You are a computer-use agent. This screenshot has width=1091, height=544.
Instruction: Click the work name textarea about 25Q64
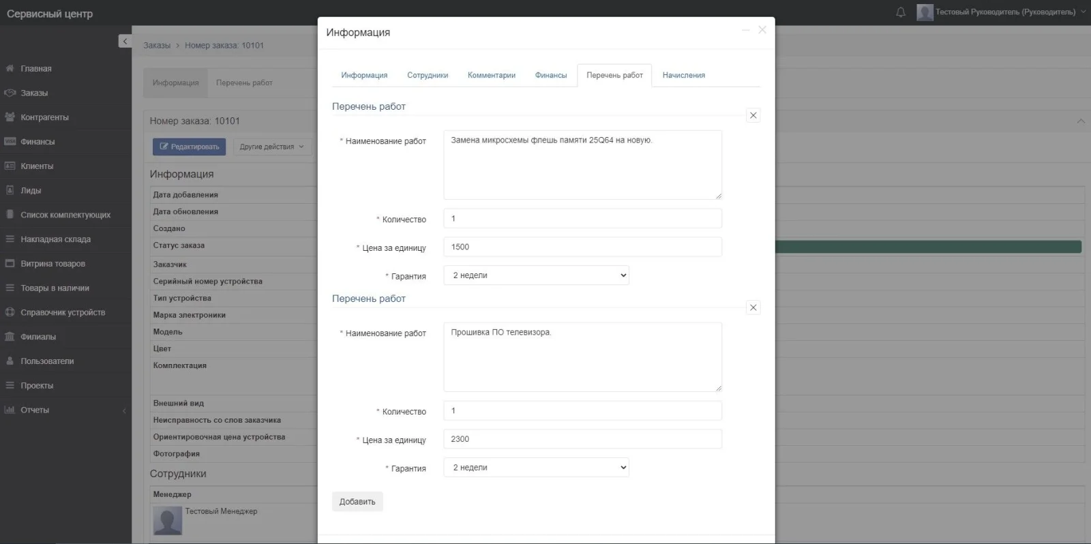tap(582, 165)
